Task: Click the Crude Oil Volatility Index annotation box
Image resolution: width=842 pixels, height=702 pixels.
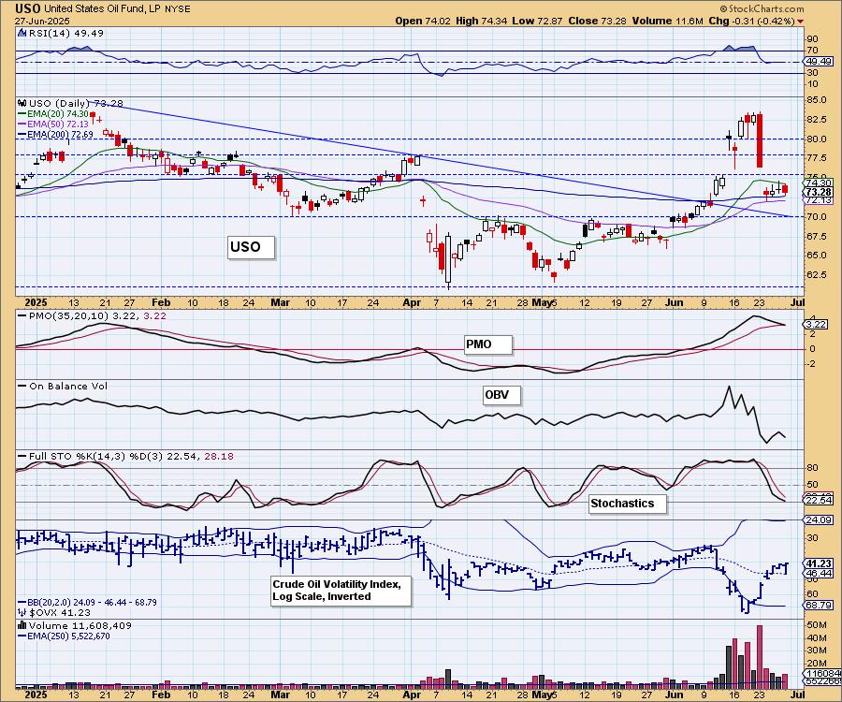Action: tap(341, 591)
